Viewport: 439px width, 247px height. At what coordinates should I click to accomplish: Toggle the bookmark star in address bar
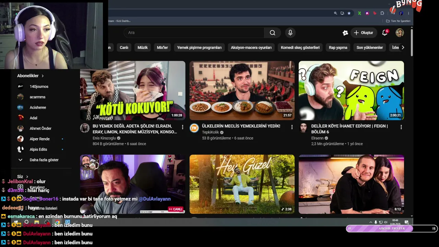(x=349, y=13)
